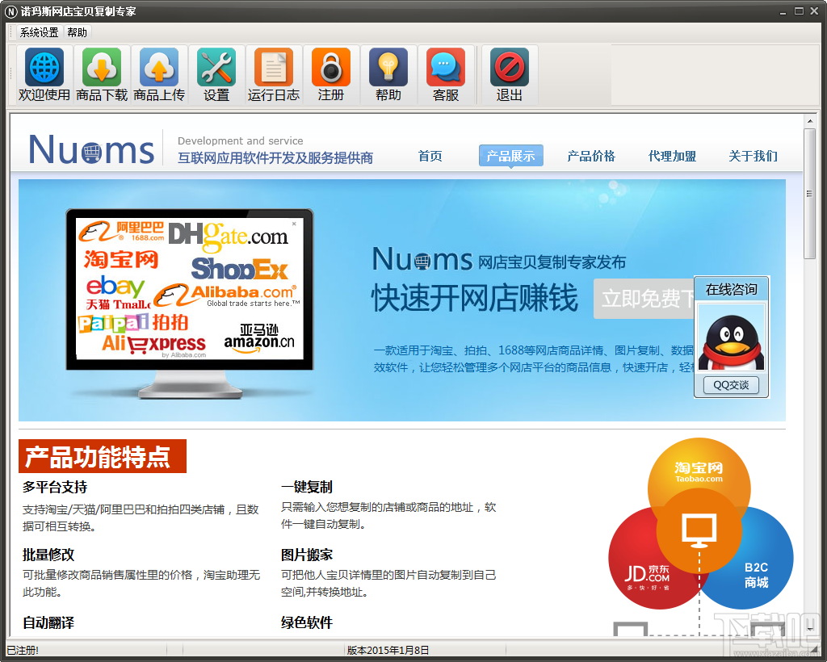The height and width of the screenshot is (662, 827).
Task: Open the 系统设置 menu
Action: pos(39,32)
